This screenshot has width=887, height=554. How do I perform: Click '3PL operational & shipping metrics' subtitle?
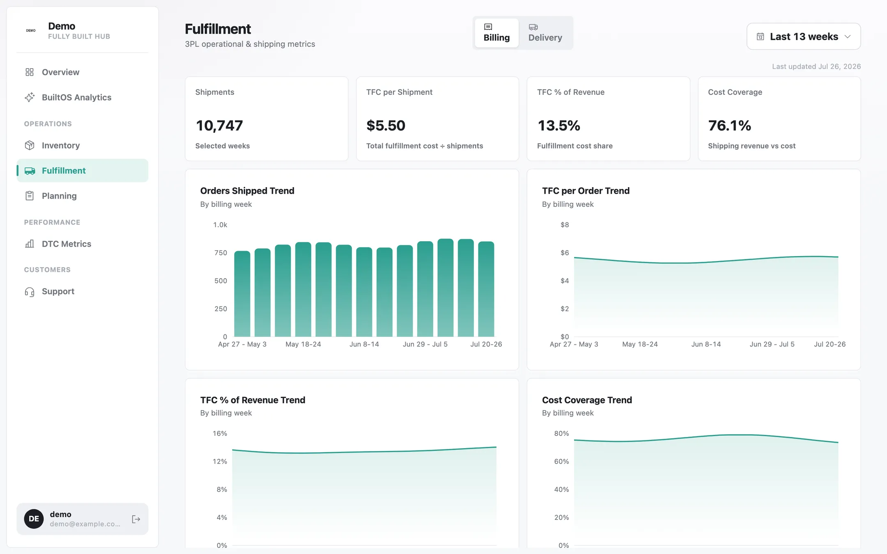click(x=250, y=44)
